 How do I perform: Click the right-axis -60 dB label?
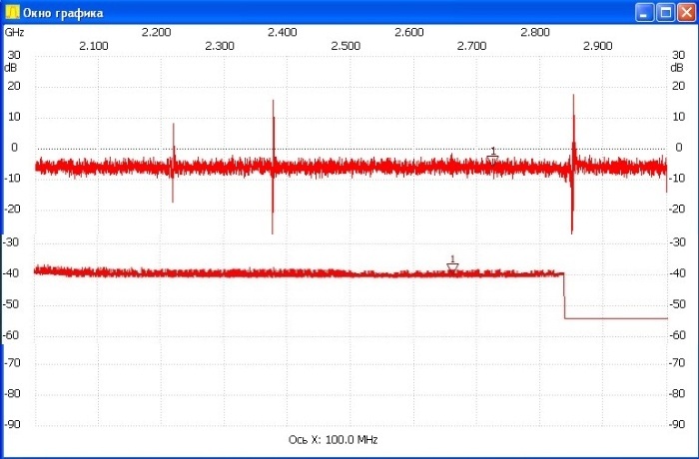click(x=678, y=335)
